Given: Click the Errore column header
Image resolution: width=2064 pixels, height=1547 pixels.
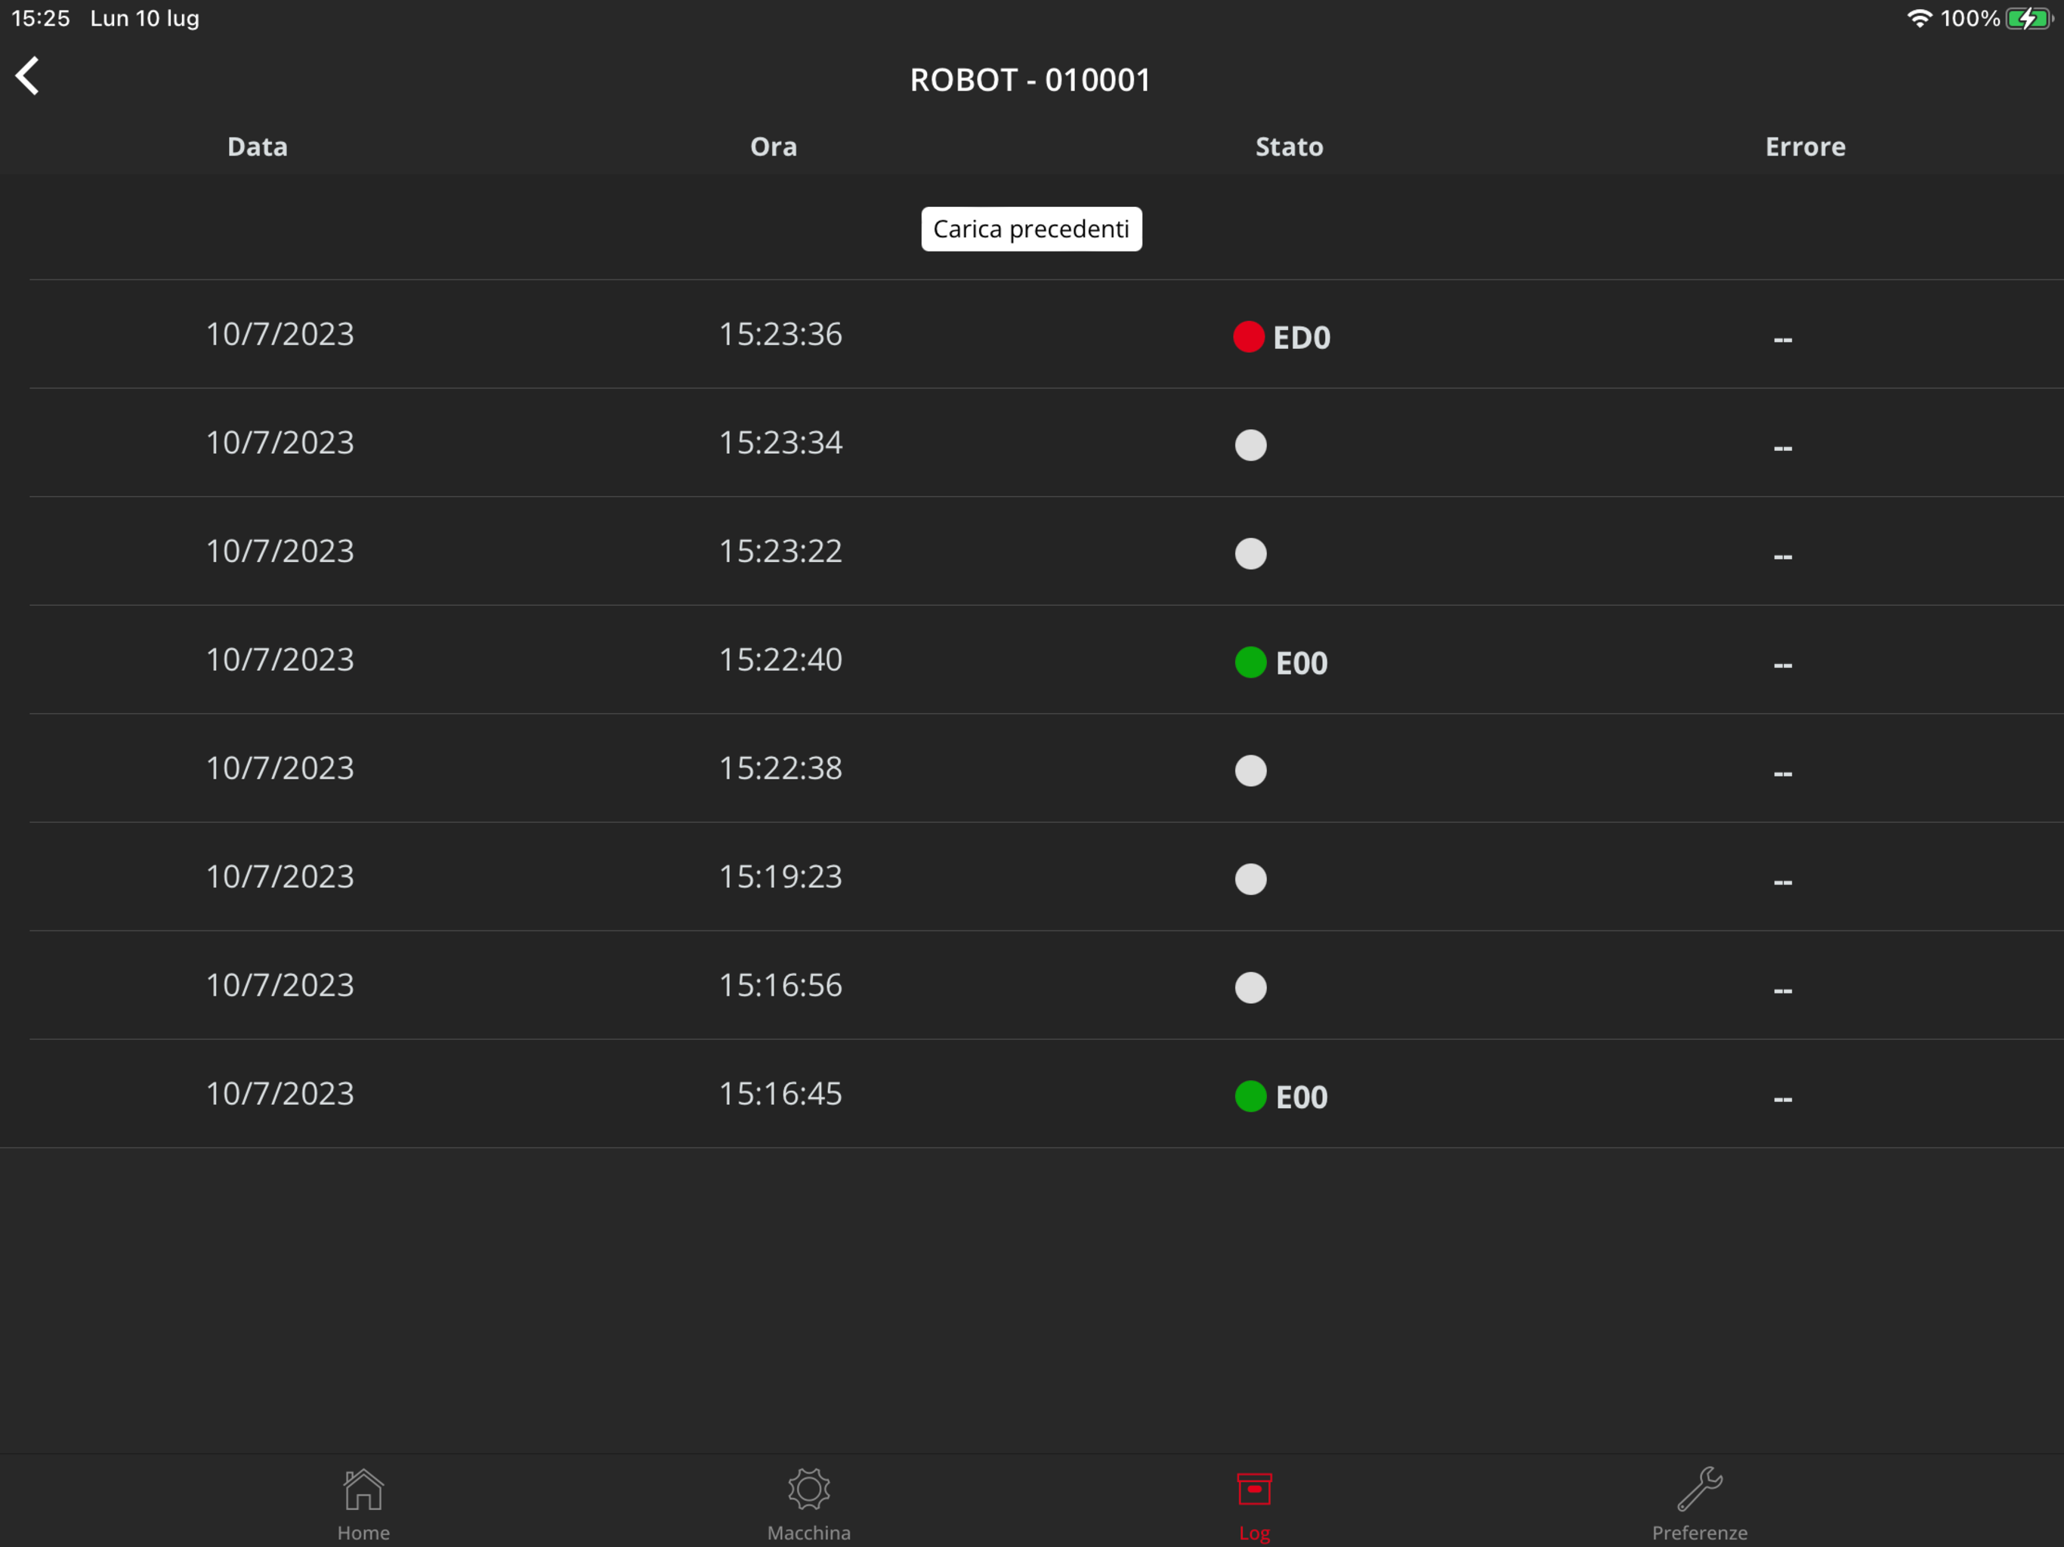Looking at the screenshot, I should [x=1806, y=147].
